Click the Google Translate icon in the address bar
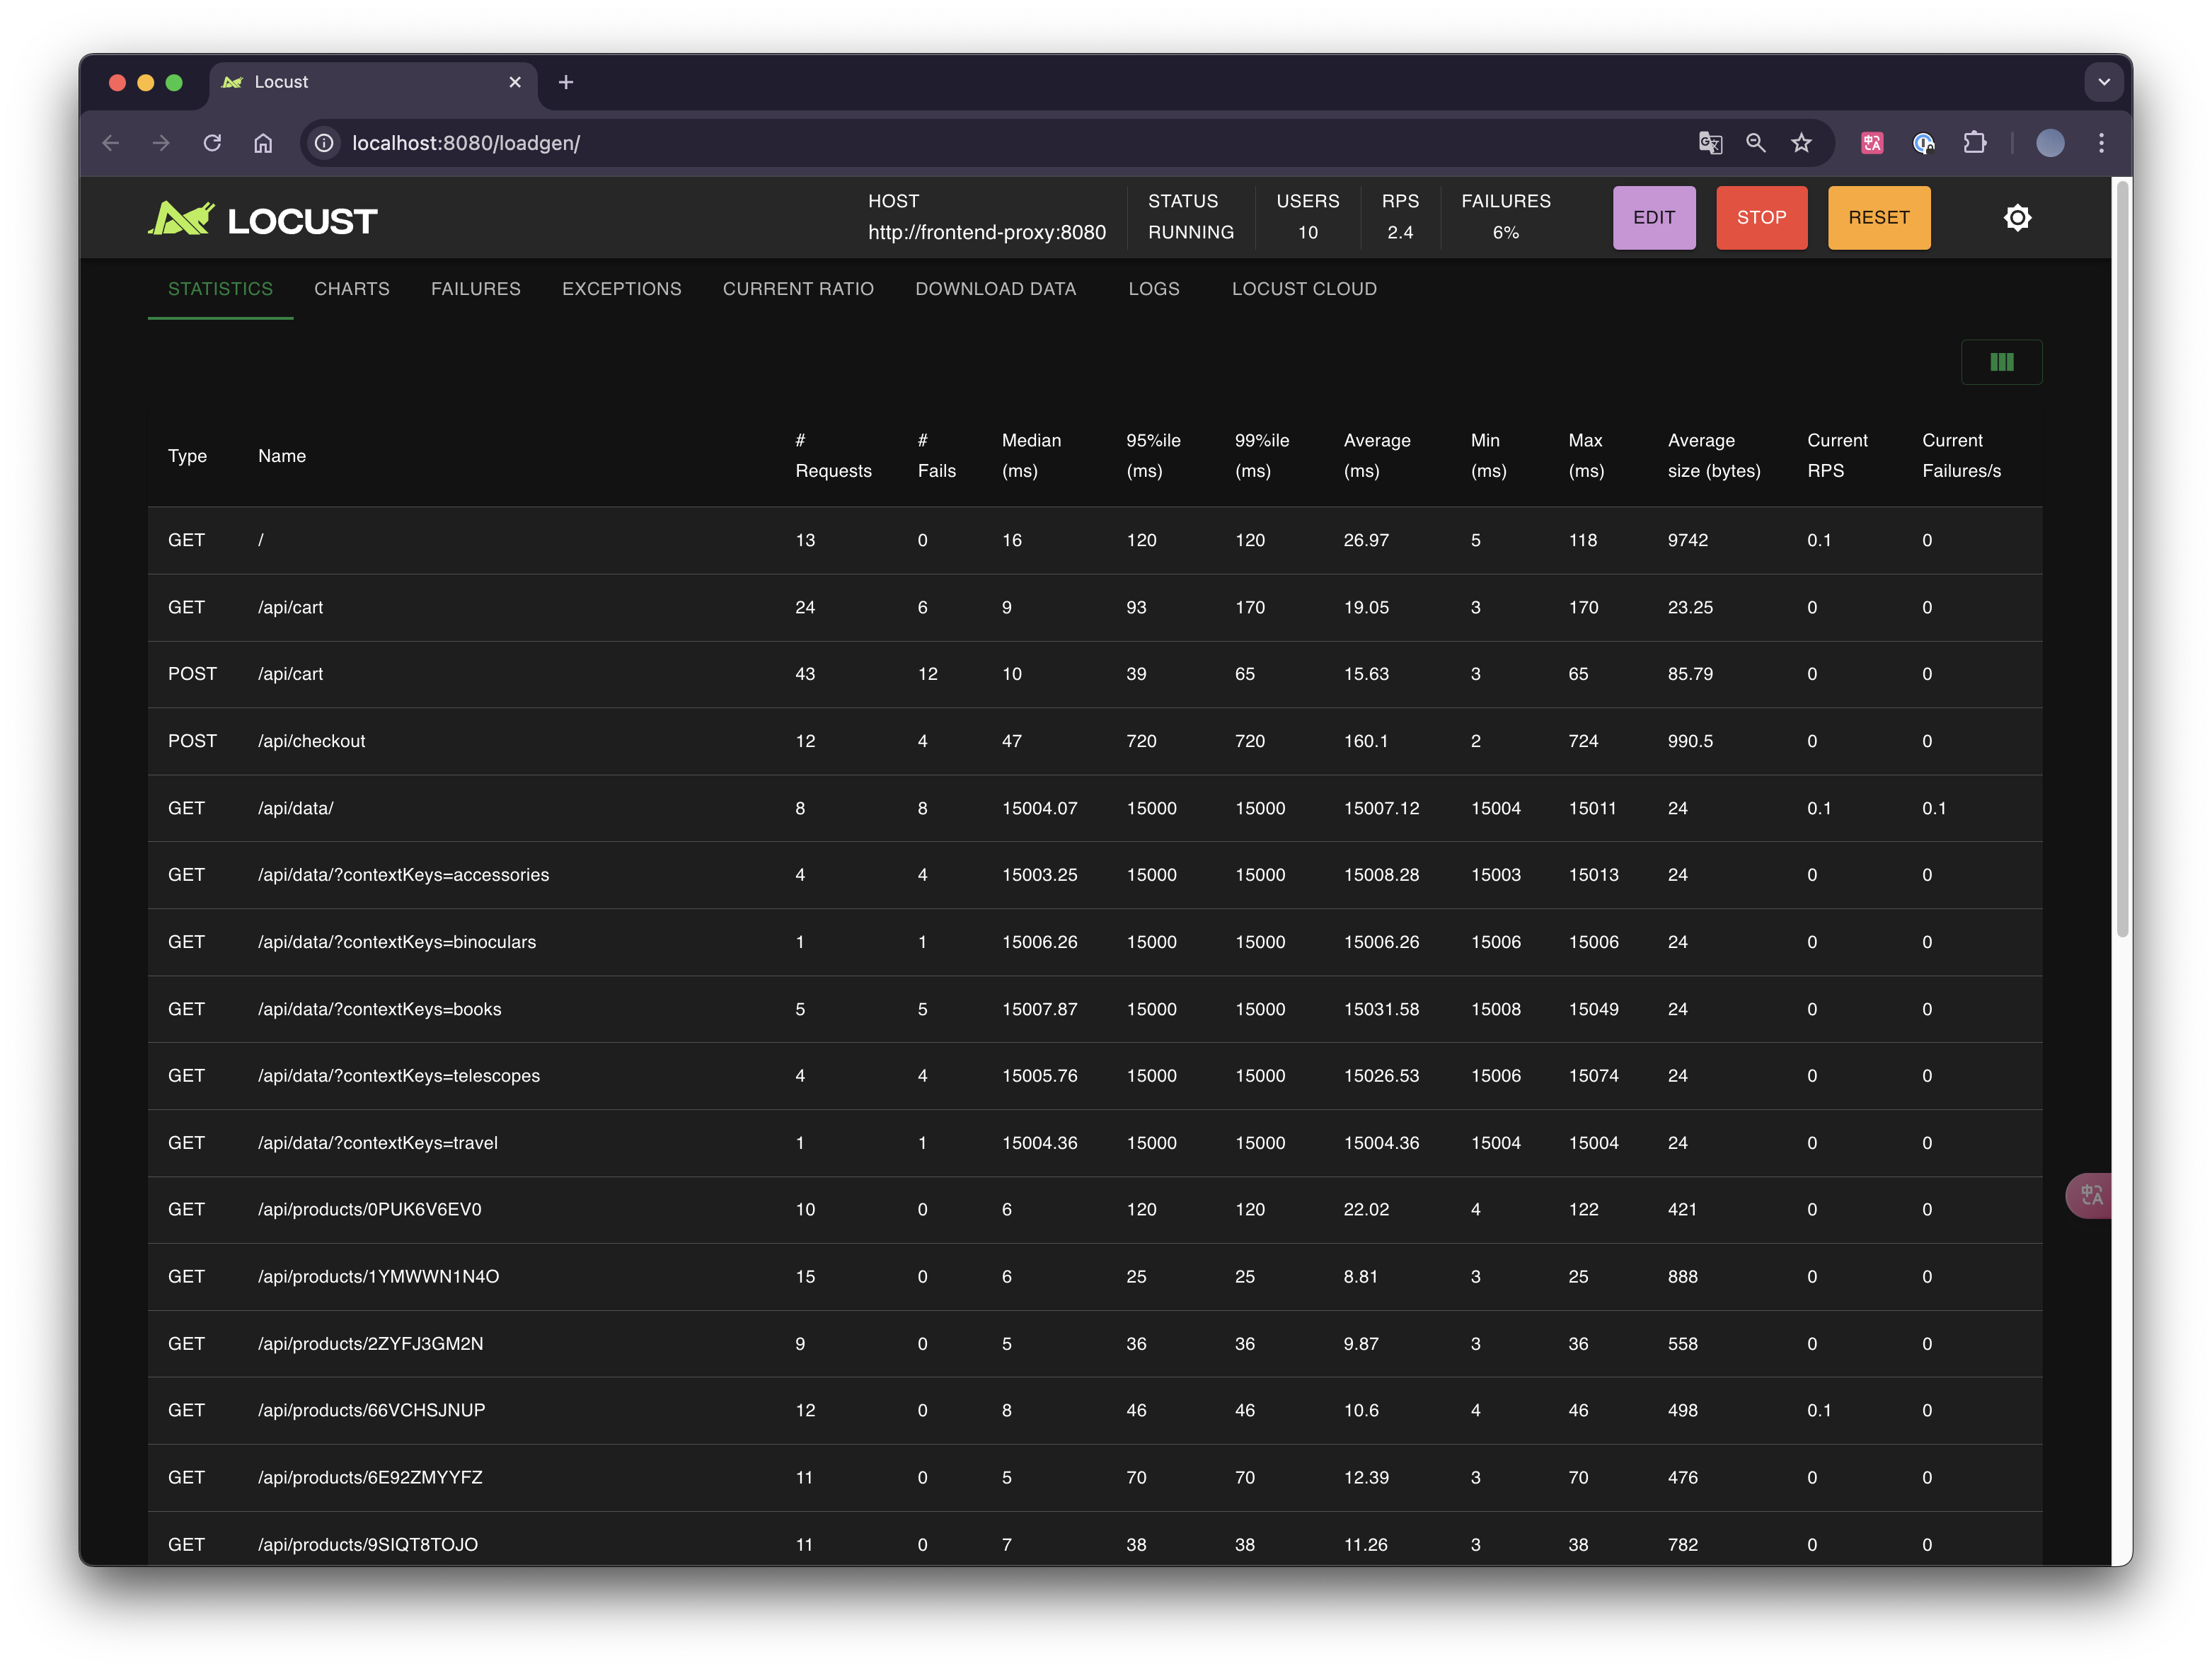 click(1710, 143)
